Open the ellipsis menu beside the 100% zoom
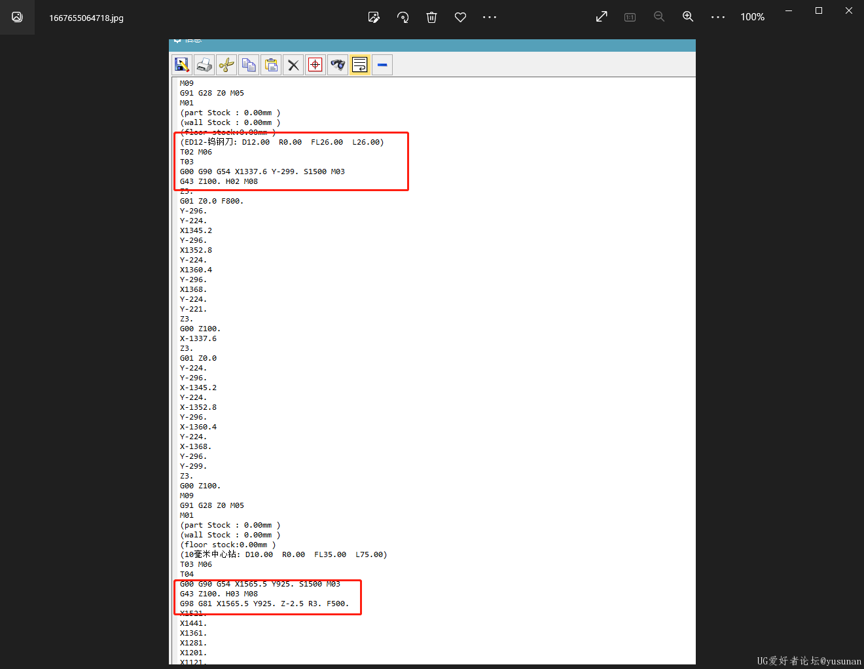864x669 pixels. click(x=718, y=17)
